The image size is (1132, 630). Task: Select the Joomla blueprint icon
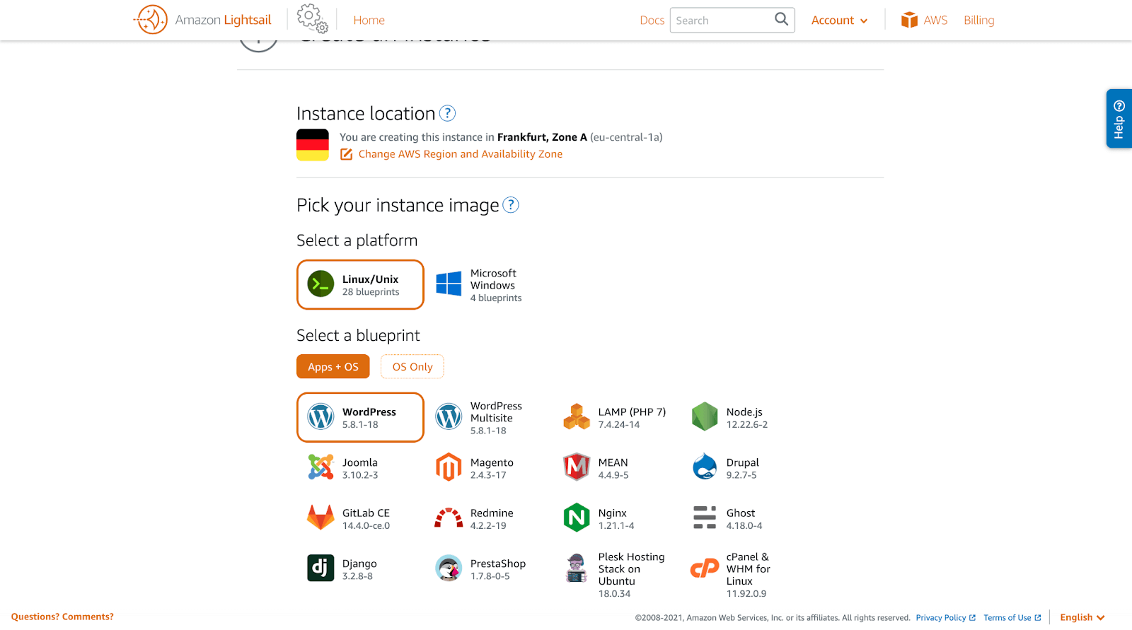click(x=320, y=467)
